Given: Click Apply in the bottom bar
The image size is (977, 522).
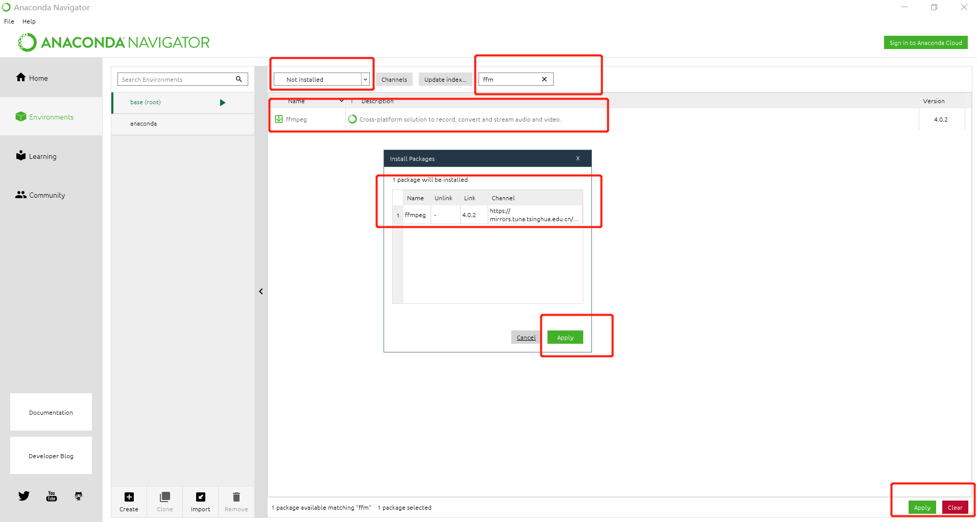Looking at the screenshot, I should click(x=922, y=507).
